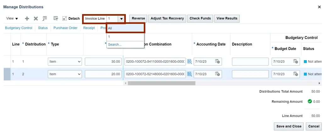
Task: Open account search icon for distribution row 2
Action: point(189,74)
